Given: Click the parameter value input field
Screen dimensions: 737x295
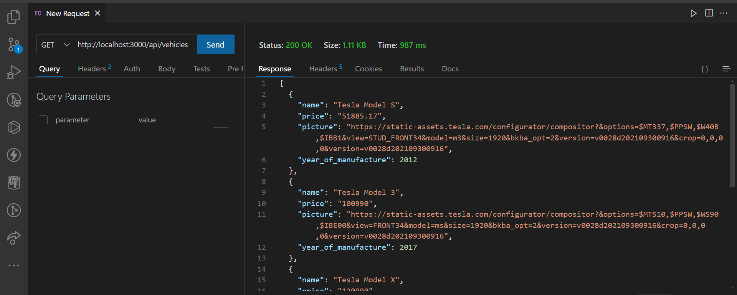Looking at the screenshot, I should pyautogui.click(x=182, y=120).
